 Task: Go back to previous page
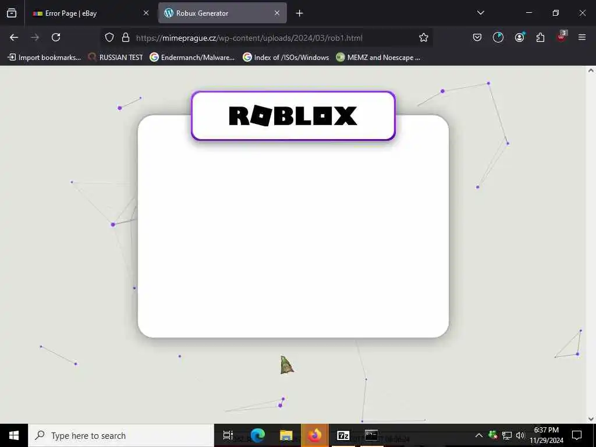click(x=14, y=37)
